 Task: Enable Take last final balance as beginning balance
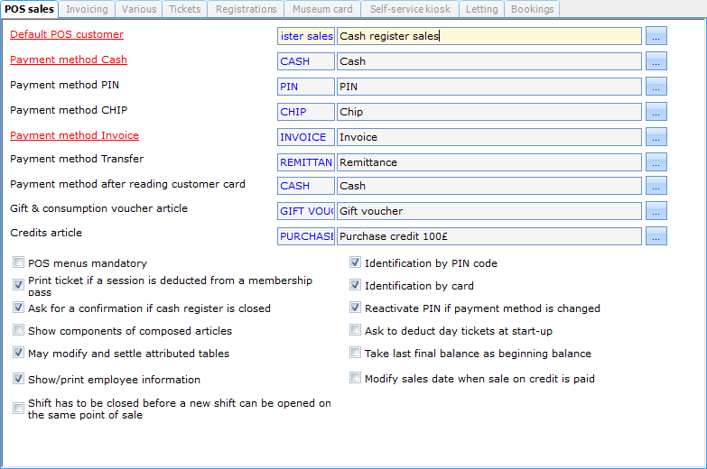pos(356,354)
